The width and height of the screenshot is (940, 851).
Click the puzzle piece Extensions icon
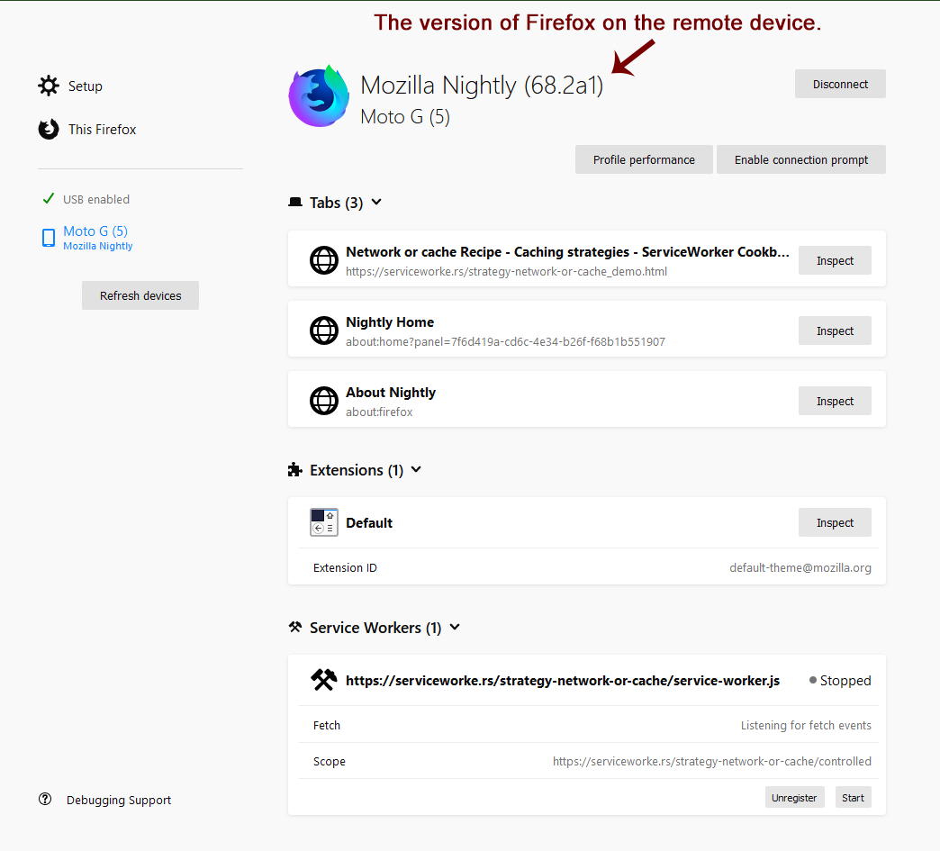[294, 469]
